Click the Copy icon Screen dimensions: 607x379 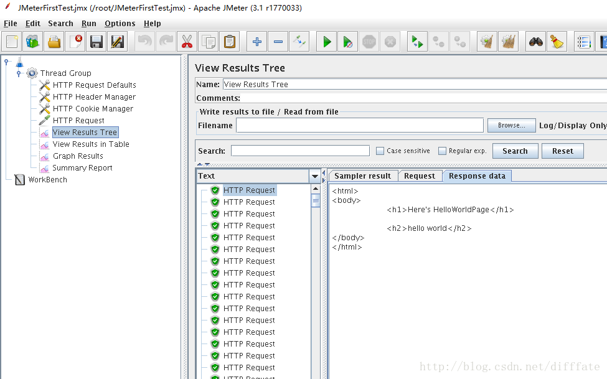click(x=209, y=42)
